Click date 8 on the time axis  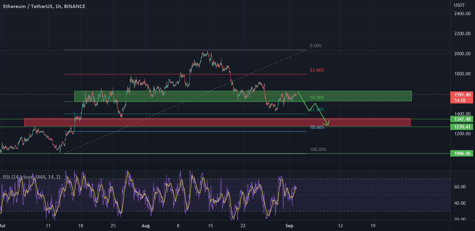coord(178,226)
